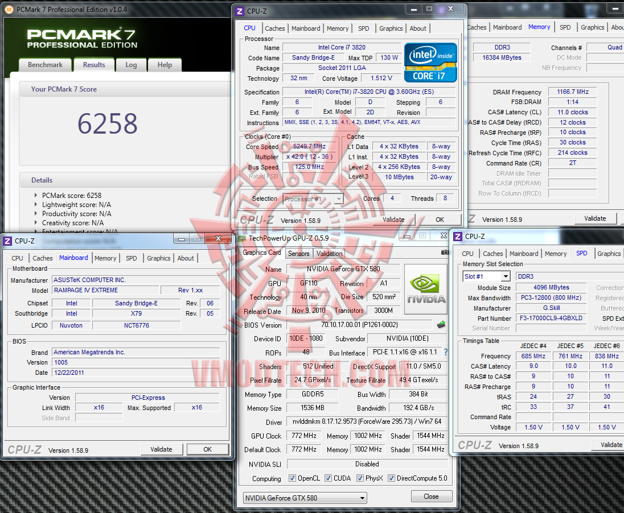Click the 6258 PCMark score number

108,123
